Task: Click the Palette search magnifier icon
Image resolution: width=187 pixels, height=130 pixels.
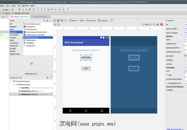Action: tap(44, 20)
